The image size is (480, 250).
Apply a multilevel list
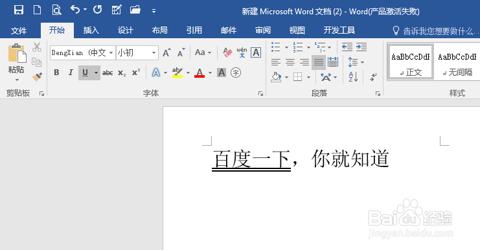[x=320, y=47]
